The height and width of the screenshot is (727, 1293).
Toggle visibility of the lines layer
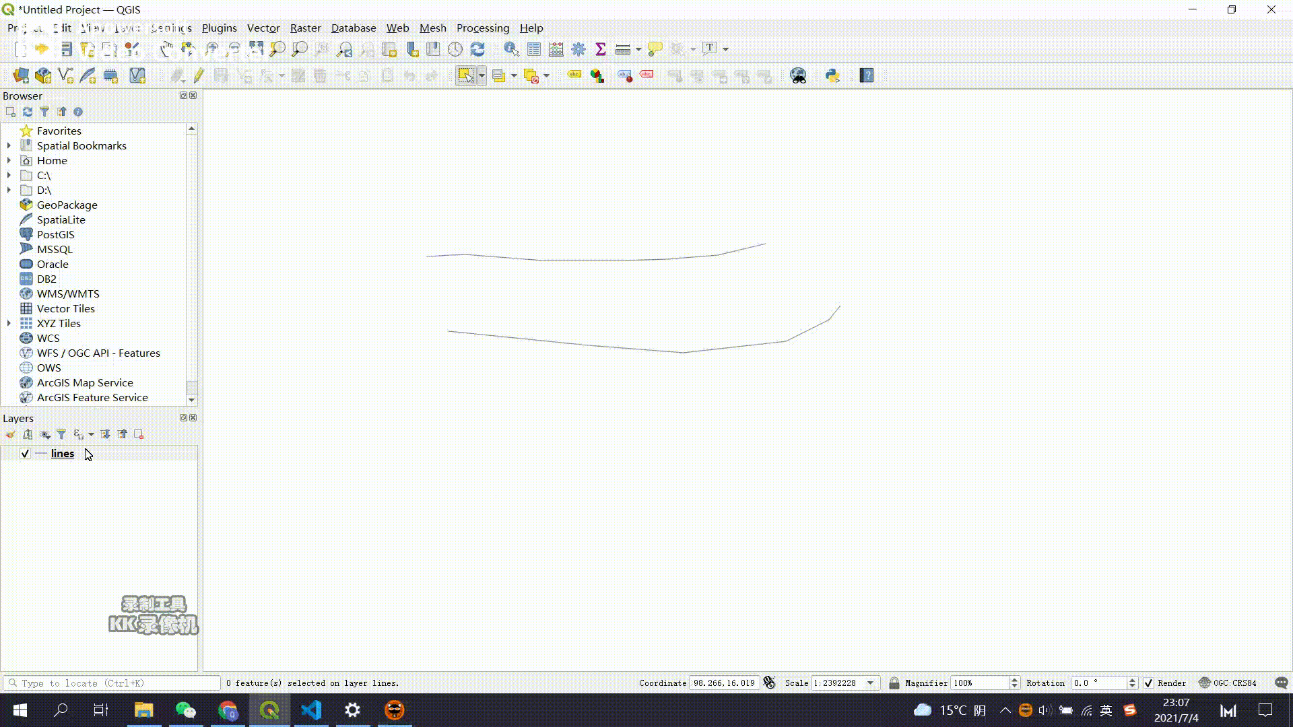pos(25,454)
